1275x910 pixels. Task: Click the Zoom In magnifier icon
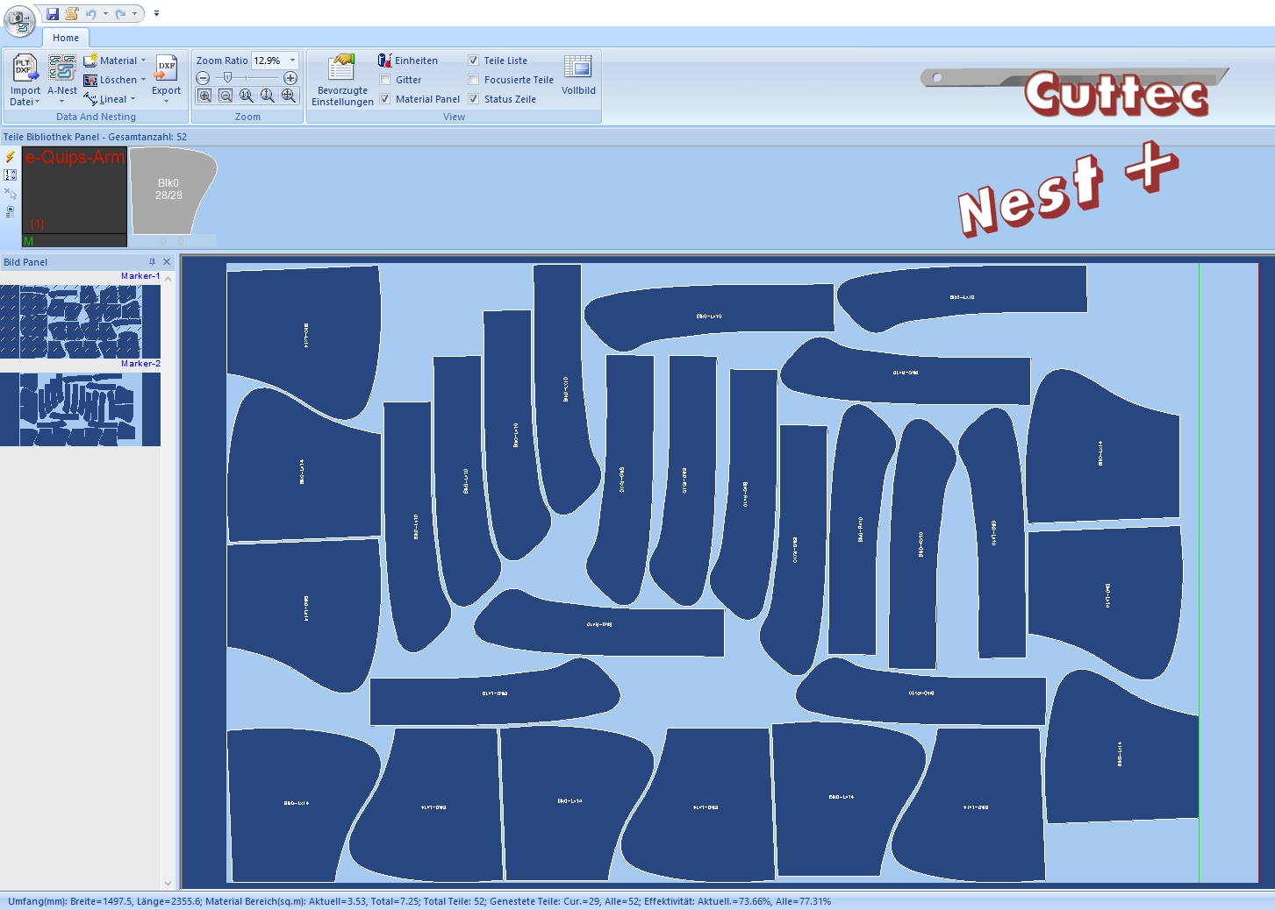point(204,96)
